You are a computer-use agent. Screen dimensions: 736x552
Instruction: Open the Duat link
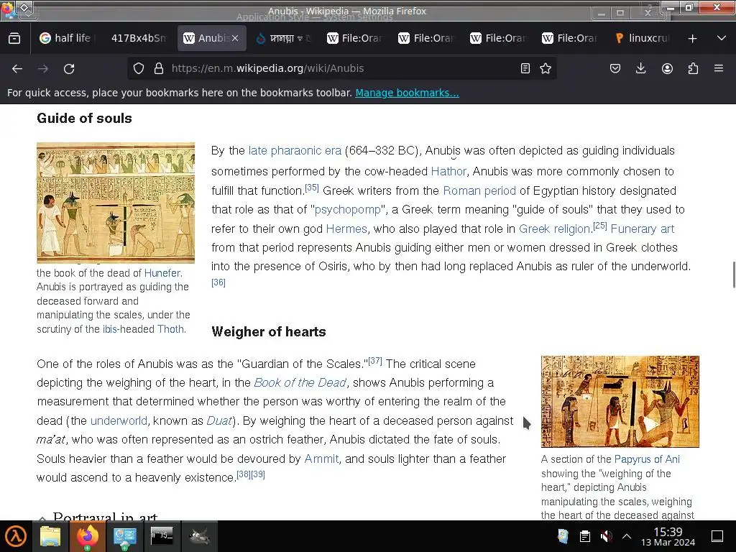[219, 420]
